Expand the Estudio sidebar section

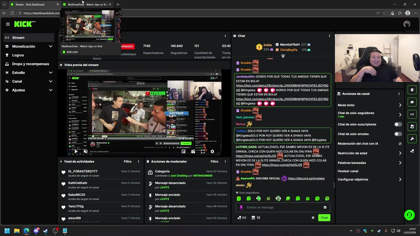pos(51,72)
